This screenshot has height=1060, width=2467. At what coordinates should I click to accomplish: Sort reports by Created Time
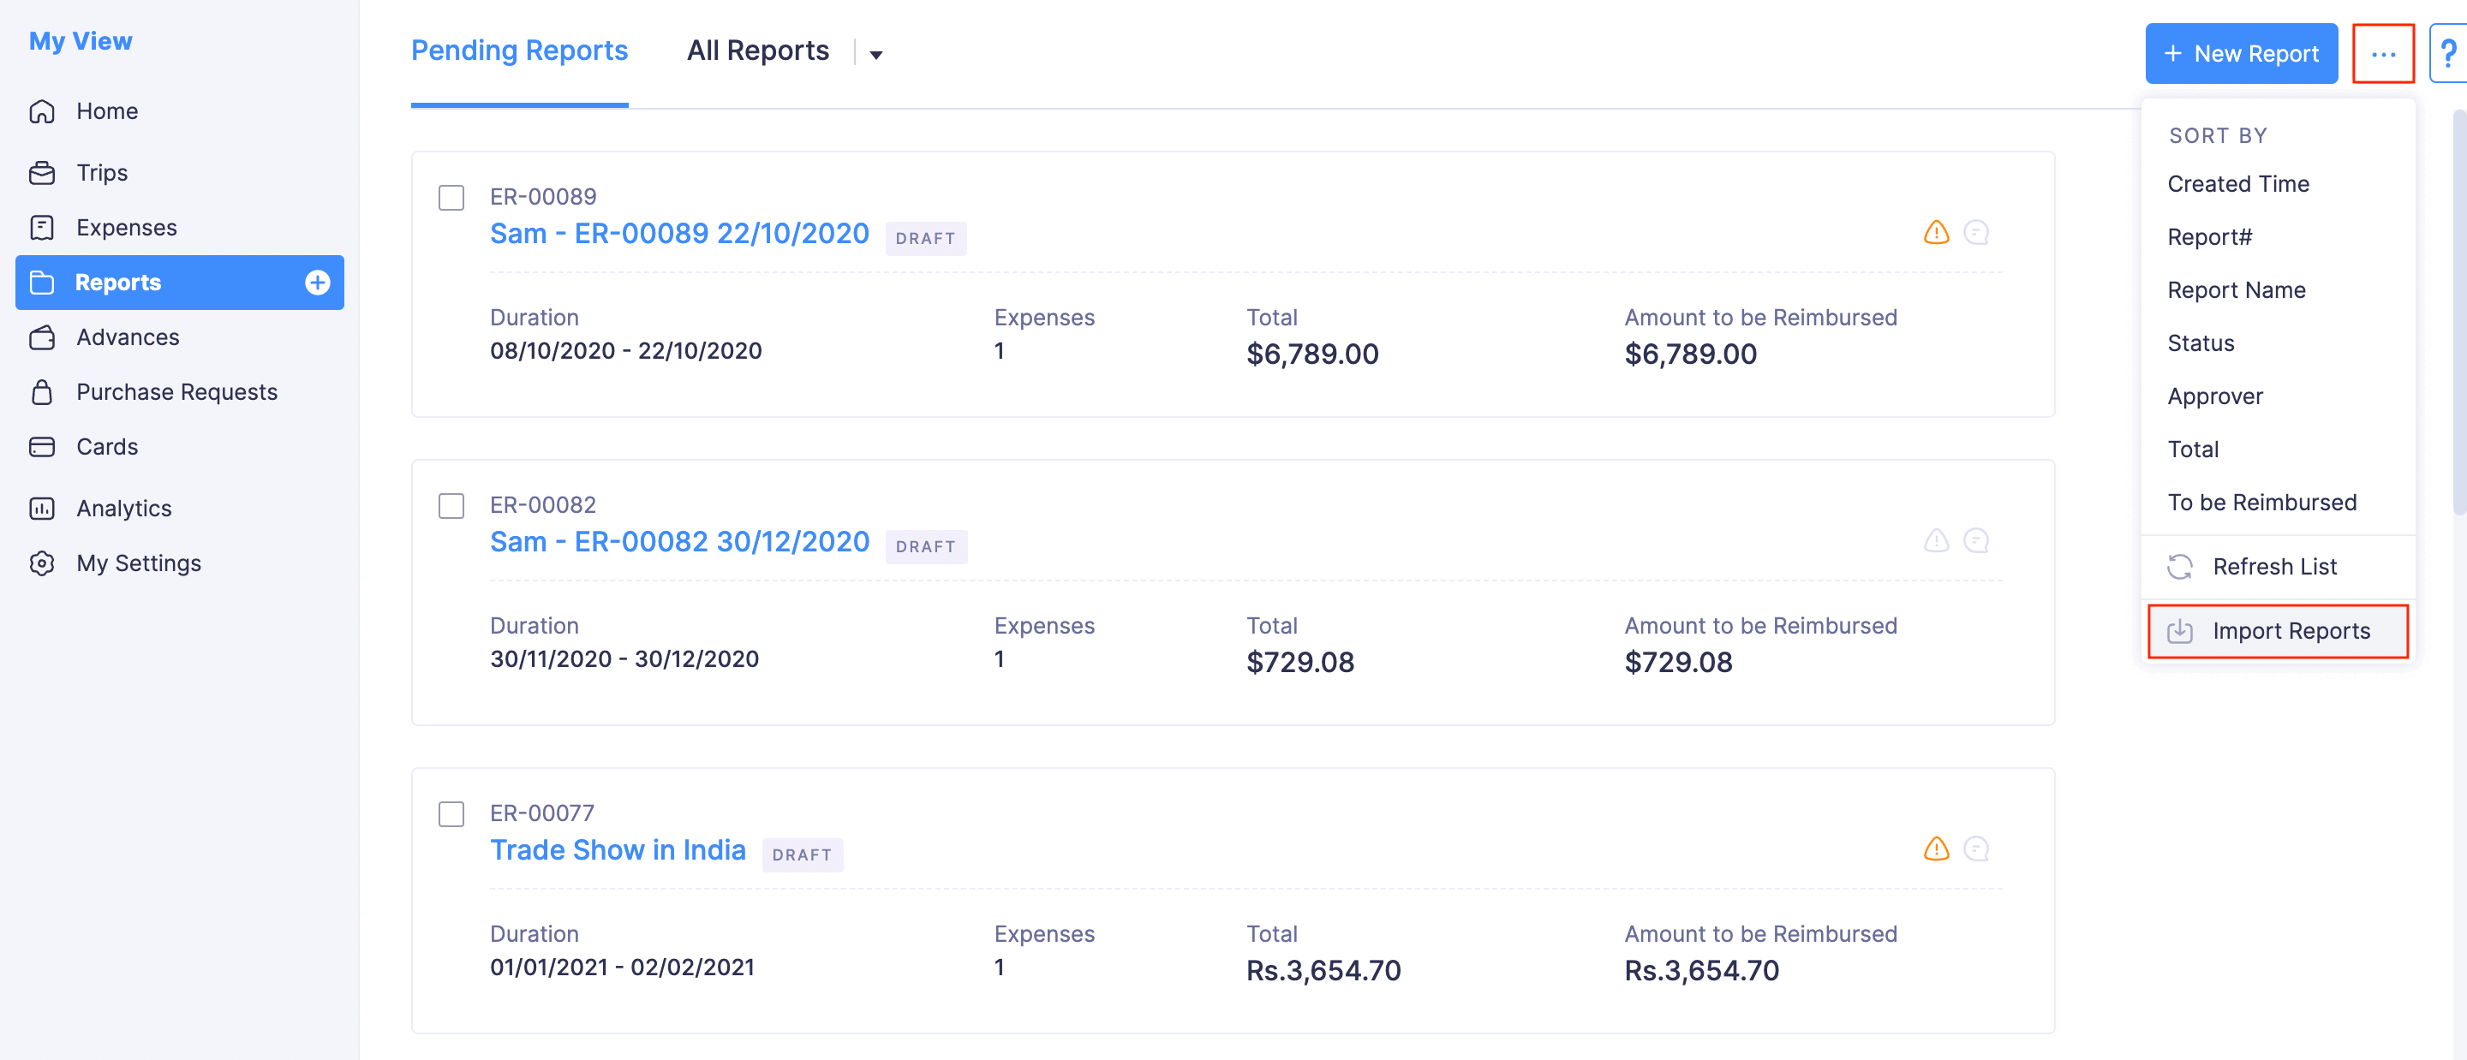click(2238, 184)
